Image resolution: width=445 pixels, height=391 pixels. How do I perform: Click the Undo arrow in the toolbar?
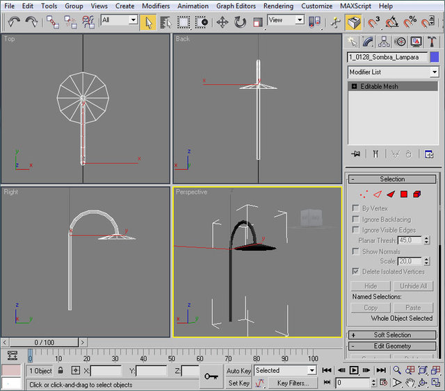(13, 22)
